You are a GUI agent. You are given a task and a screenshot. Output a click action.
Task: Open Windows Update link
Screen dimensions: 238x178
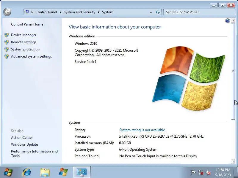point(24,144)
